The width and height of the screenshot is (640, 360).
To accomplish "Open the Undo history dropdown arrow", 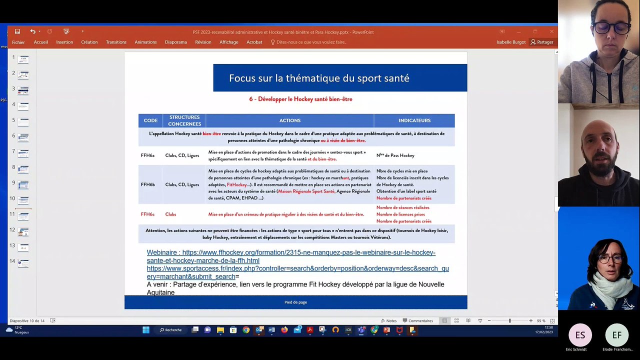I will (39, 31).
